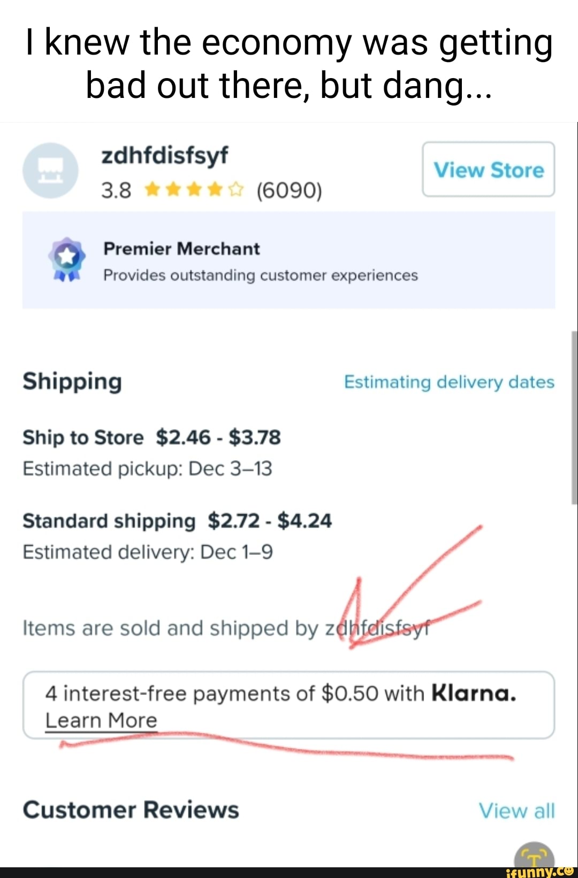Click the Customer Reviews heading
The height and width of the screenshot is (878, 578).
coord(131,810)
